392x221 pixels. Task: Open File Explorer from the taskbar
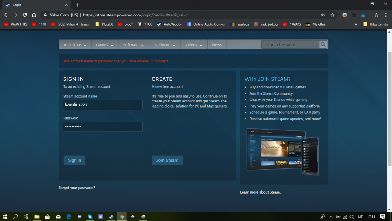click(37, 217)
